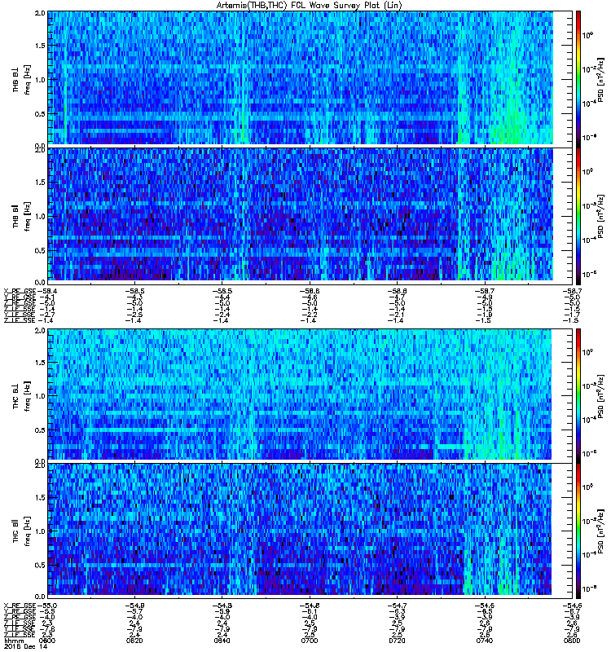Click the Y_RE_GSE value -5.7
Screen dimensions: 611x652
pyautogui.click(x=134, y=611)
